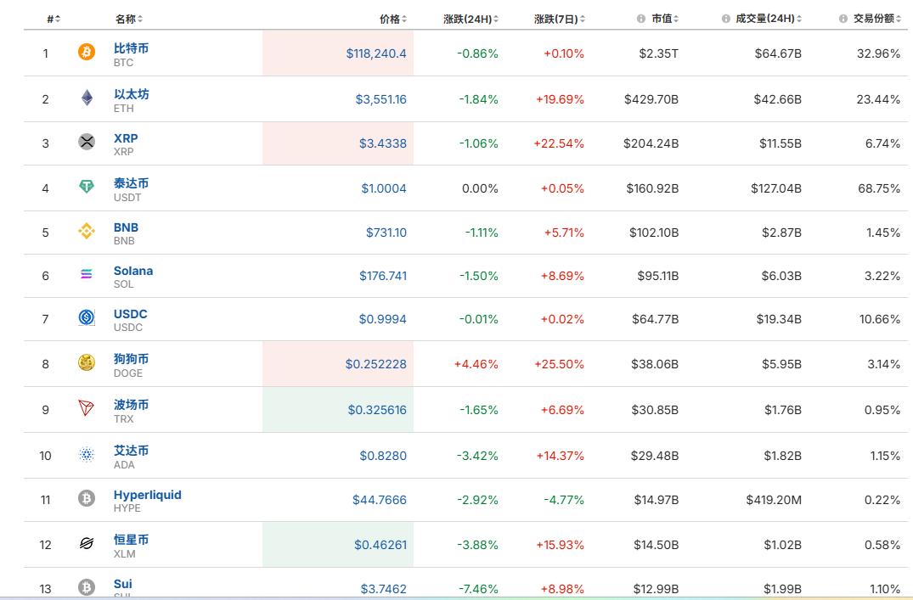Image resolution: width=913 pixels, height=600 pixels.
Task: Open the XRP name link
Action: (x=126, y=138)
